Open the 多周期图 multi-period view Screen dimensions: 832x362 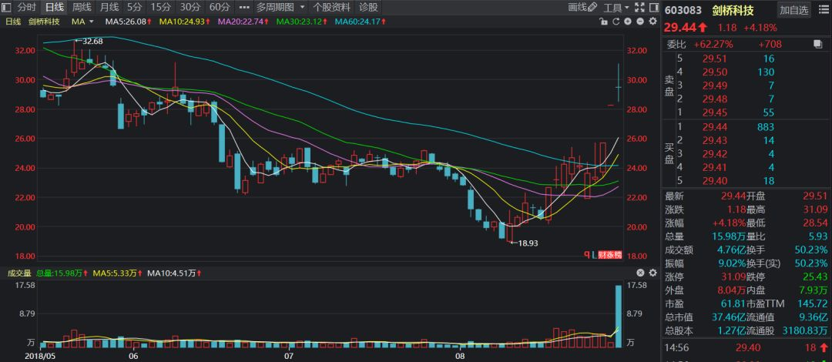[275, 8]
